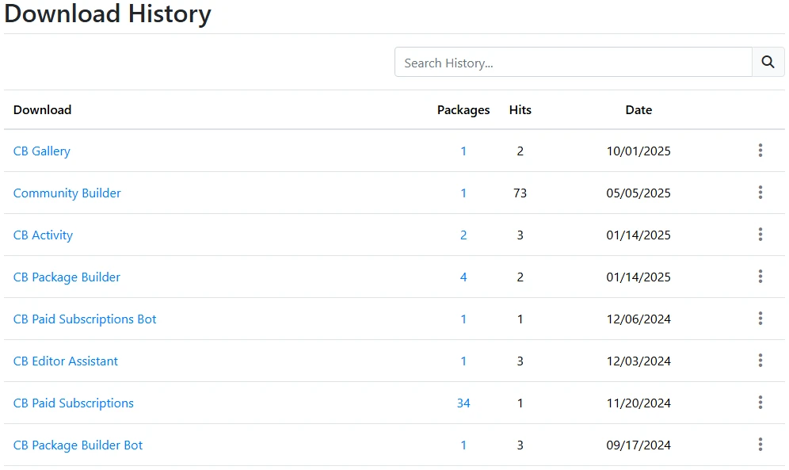The width and height of the screenshot is (789, 470).
Task: Open the actions menu for CB Editor Assistant
Action: [760, 361]
